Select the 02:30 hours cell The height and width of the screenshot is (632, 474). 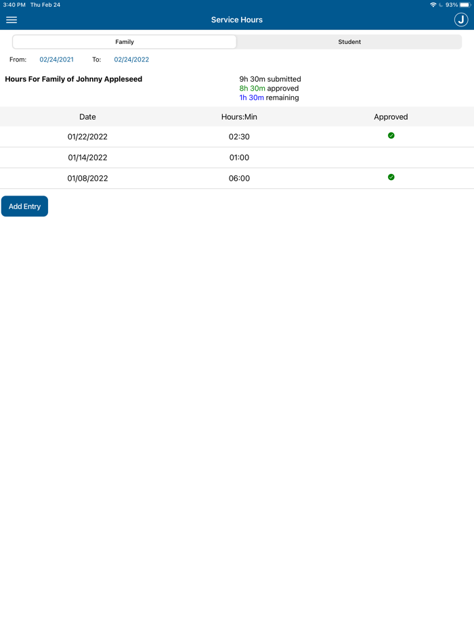click(x=239, y=137)
